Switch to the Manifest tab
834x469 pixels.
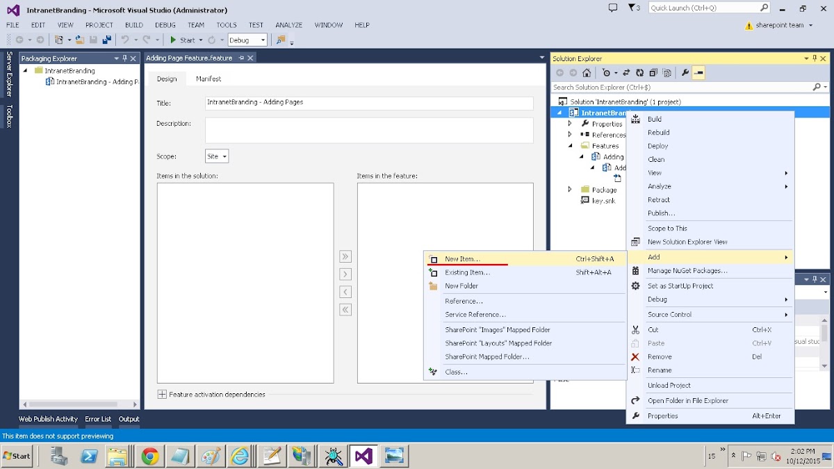208,79
